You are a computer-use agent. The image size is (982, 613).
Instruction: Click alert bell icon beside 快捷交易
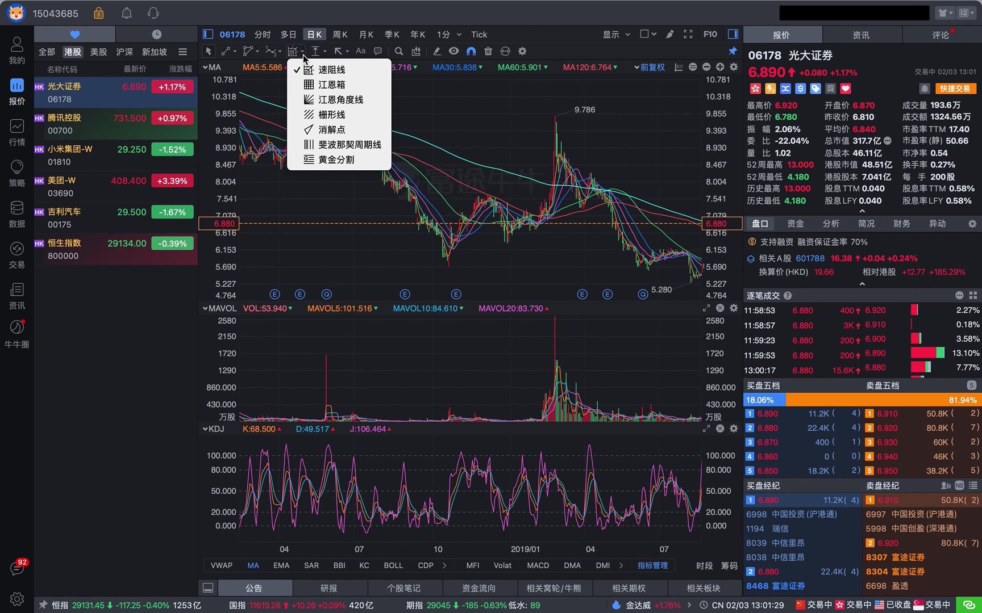pos(925,89)
